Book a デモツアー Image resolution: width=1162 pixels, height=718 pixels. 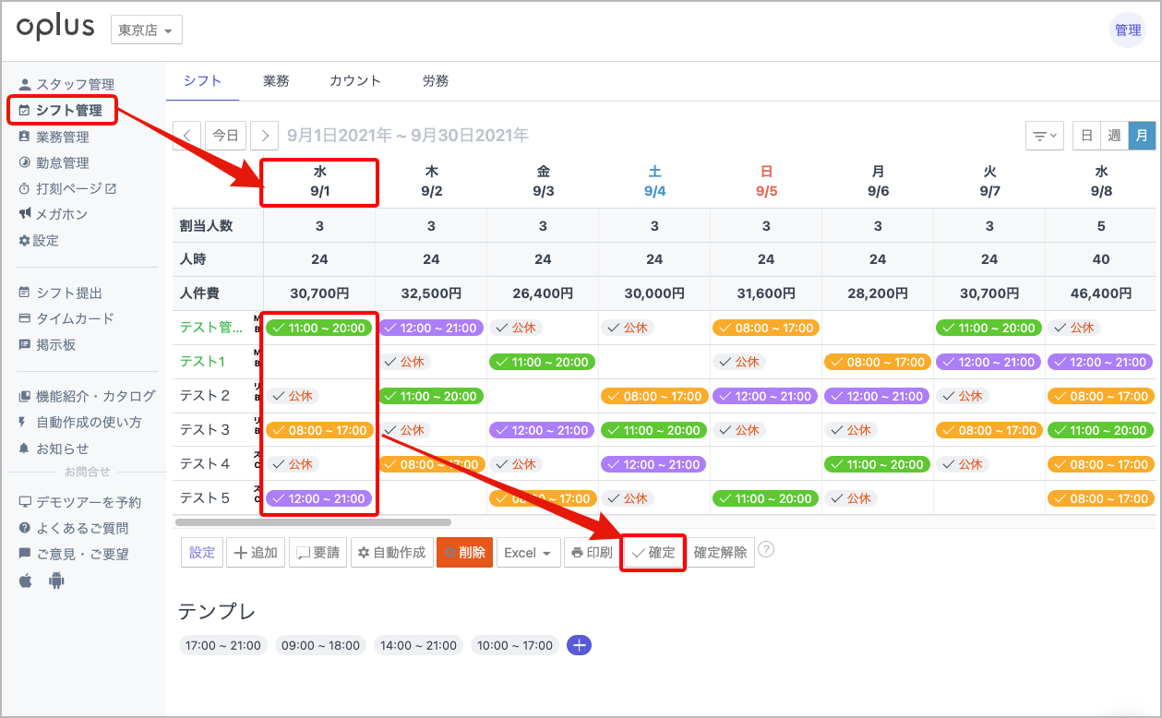80,502
